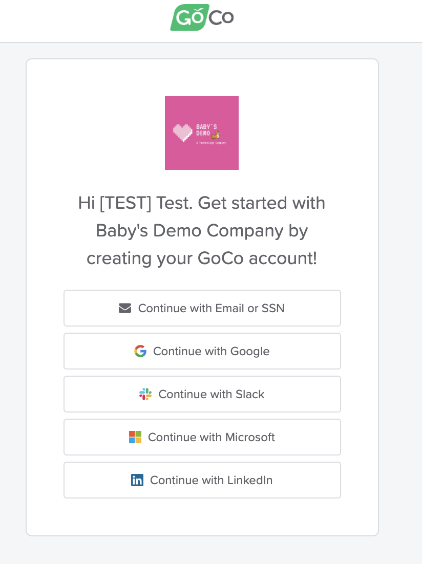Viewport: 422px width, 564px height.
Task: Click the GoCo logo at the top
Action: (x=202, y=17)
